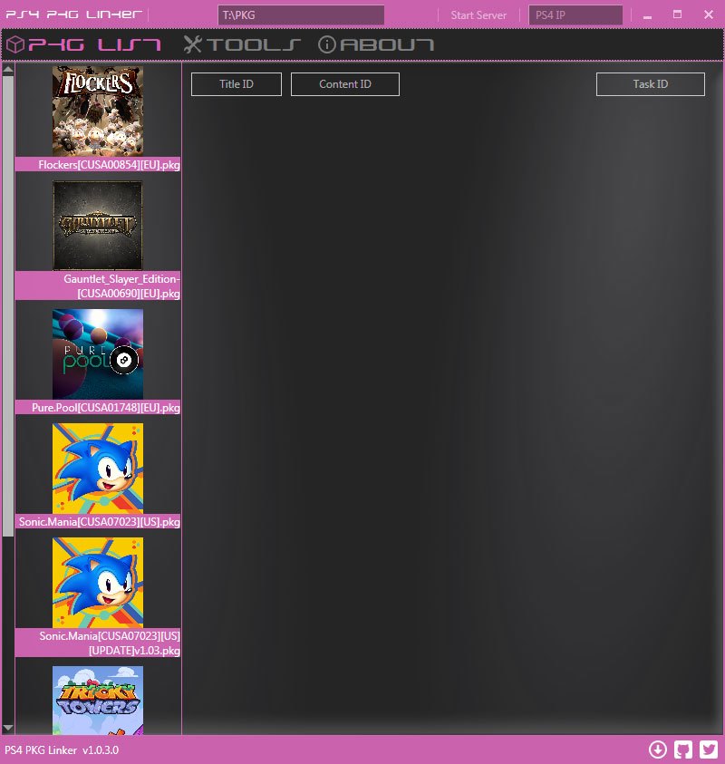The height and width of the screenshot is (764, 725).
Task: Click the Title ID button
Action: point(237,84)
